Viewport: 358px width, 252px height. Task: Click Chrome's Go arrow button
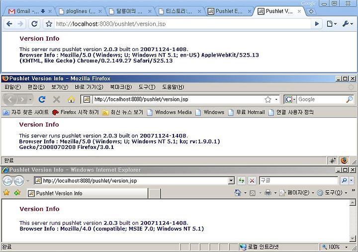point(317,24)
